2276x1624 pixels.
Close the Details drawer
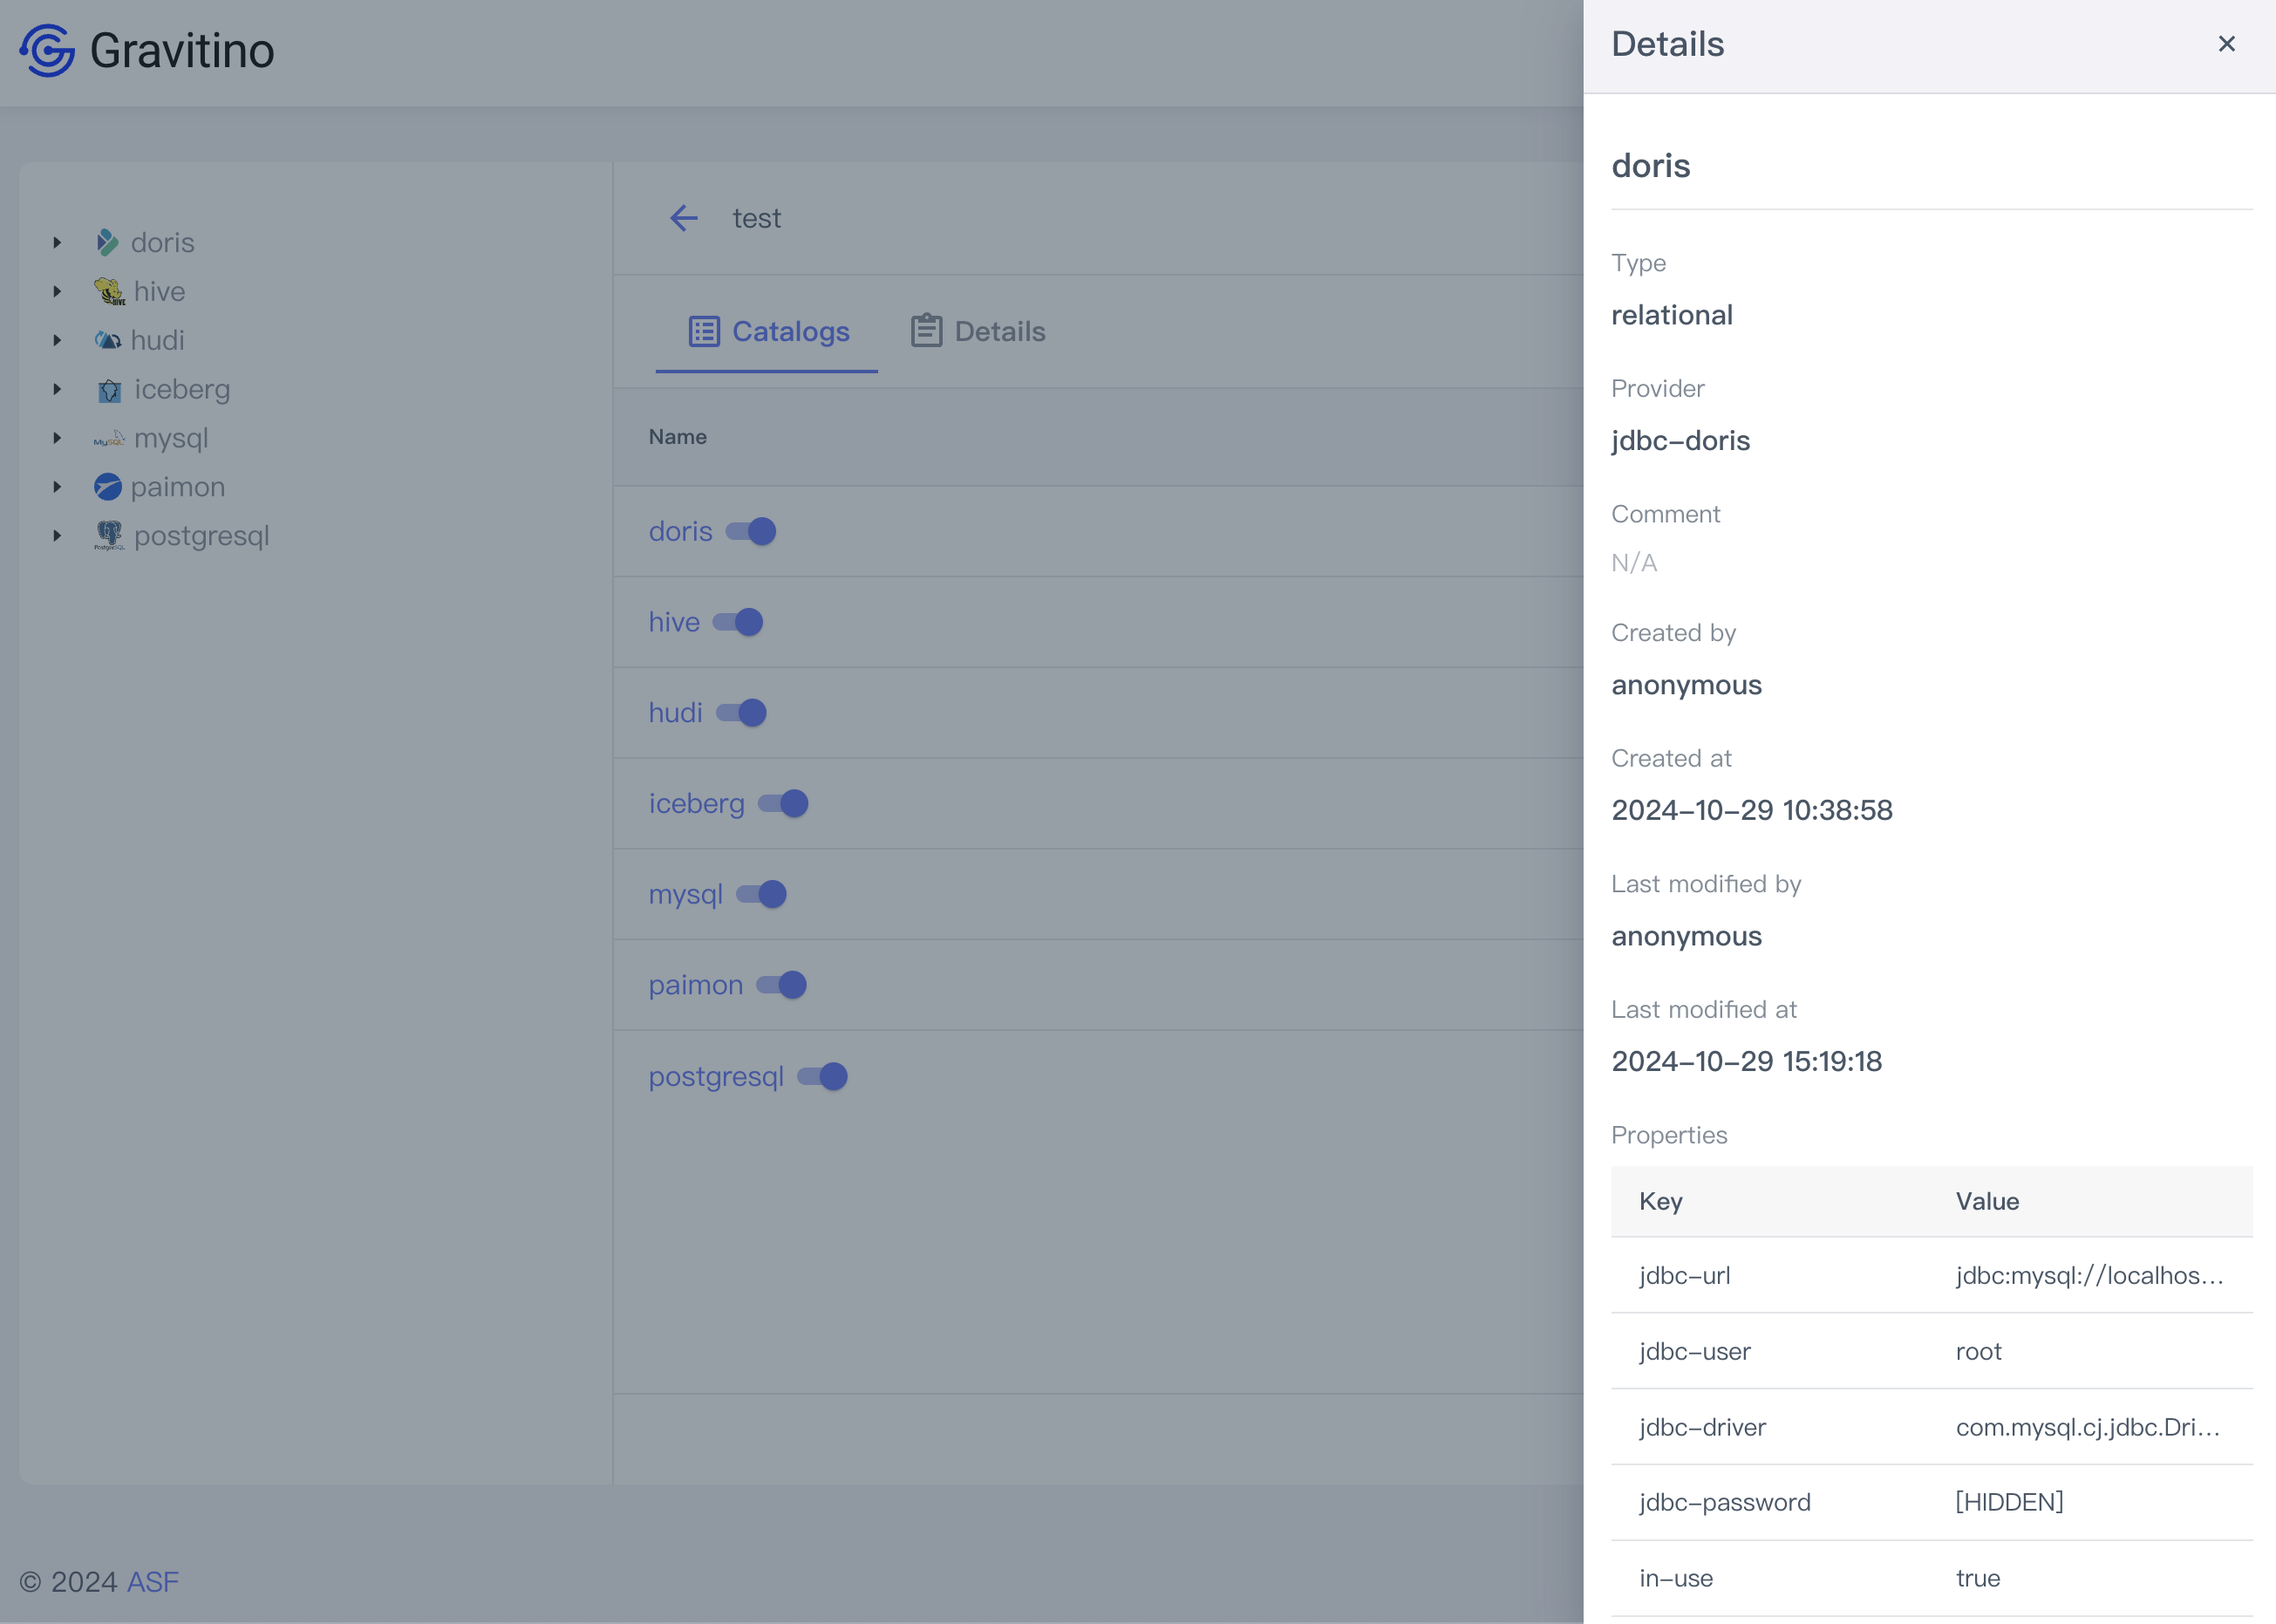(2226, 44)
